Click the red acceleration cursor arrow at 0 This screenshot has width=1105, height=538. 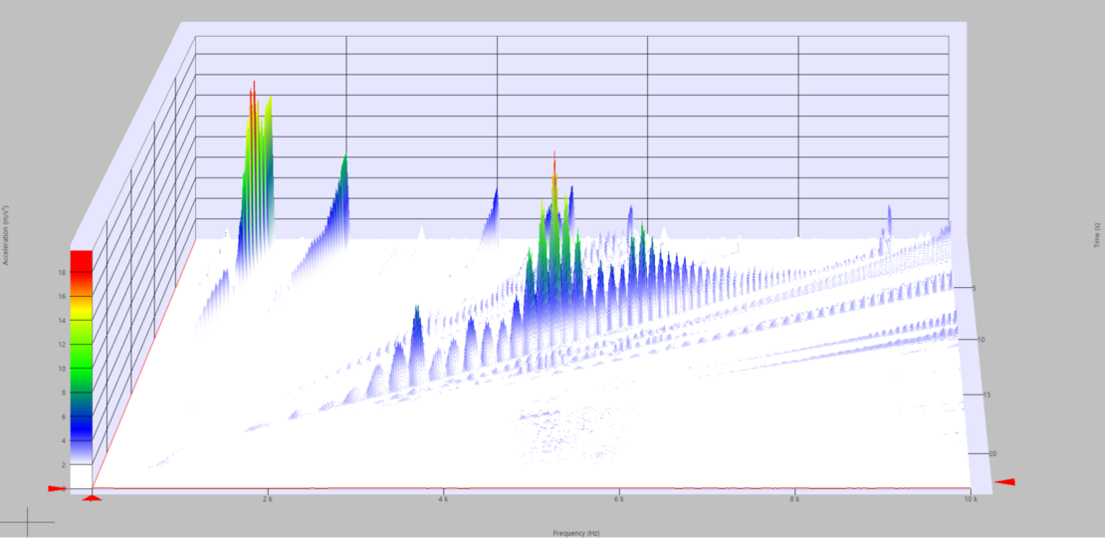coord(56,488)
